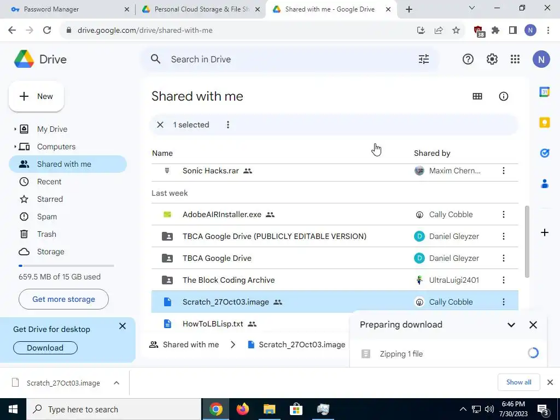This screenshot has height=420, width=560.
Task: Open more actions for selected item
Action: [228, 125]
